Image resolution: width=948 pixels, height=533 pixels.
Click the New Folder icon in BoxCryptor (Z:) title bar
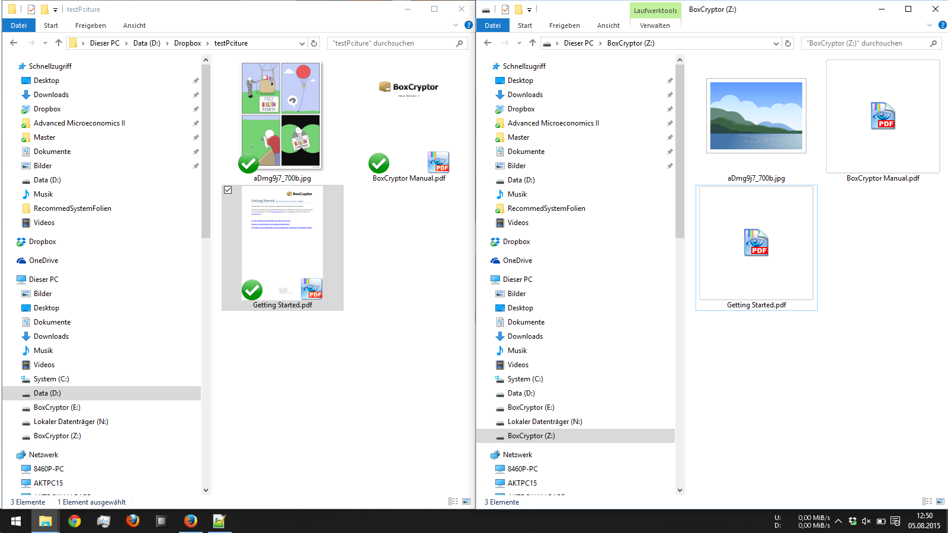click(518, 9)
